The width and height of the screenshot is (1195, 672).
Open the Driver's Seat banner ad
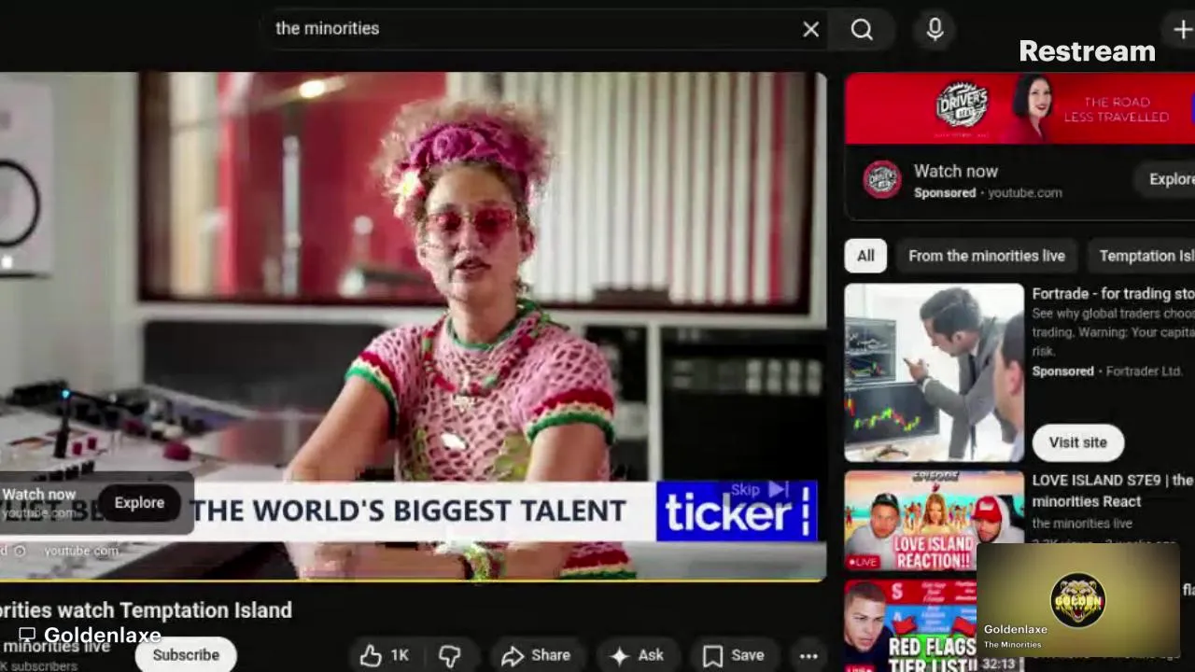click(1019, 108)
